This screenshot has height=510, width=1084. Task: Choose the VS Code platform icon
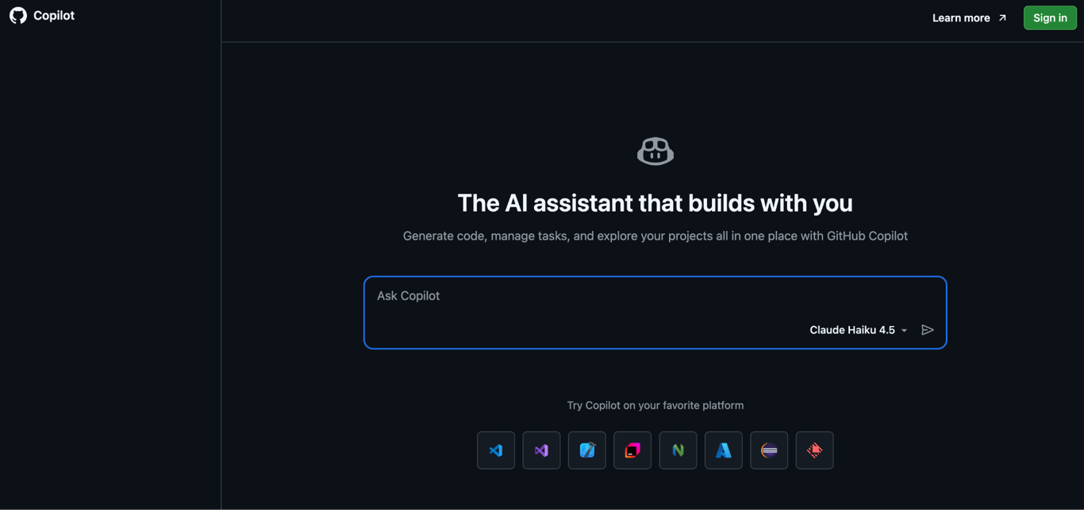pyautogui.click(x=496, y=451)
